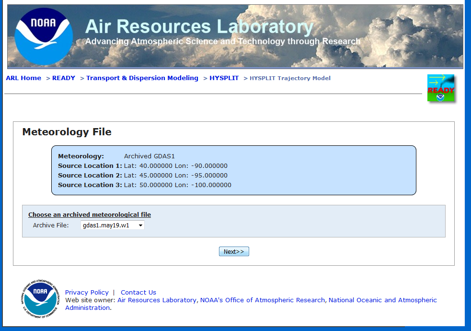The height and width of the screenshot is (331, 471).
Task: Click 'Archived GDAS1' meteorology value
Action: (x=149, y=156)
